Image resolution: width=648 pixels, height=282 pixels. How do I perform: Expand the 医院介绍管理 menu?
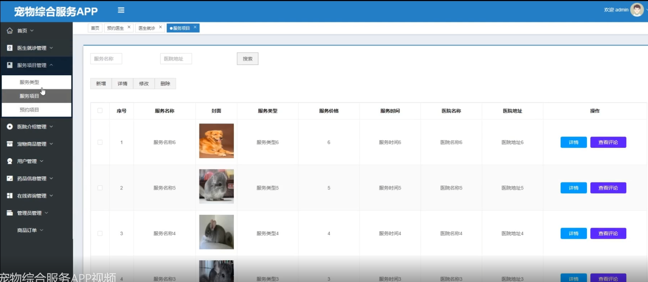[51, 127]
